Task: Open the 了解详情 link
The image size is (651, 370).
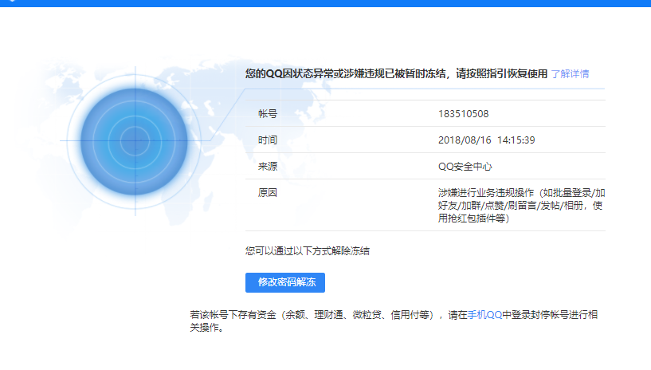Action: pos(570,74)
